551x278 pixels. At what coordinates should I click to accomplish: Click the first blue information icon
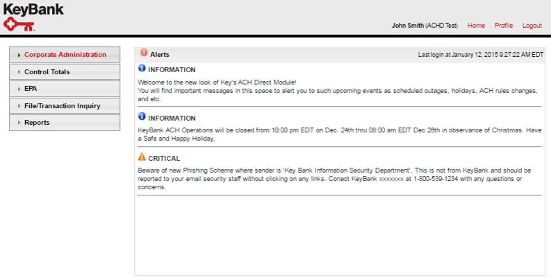click(142, 68)
